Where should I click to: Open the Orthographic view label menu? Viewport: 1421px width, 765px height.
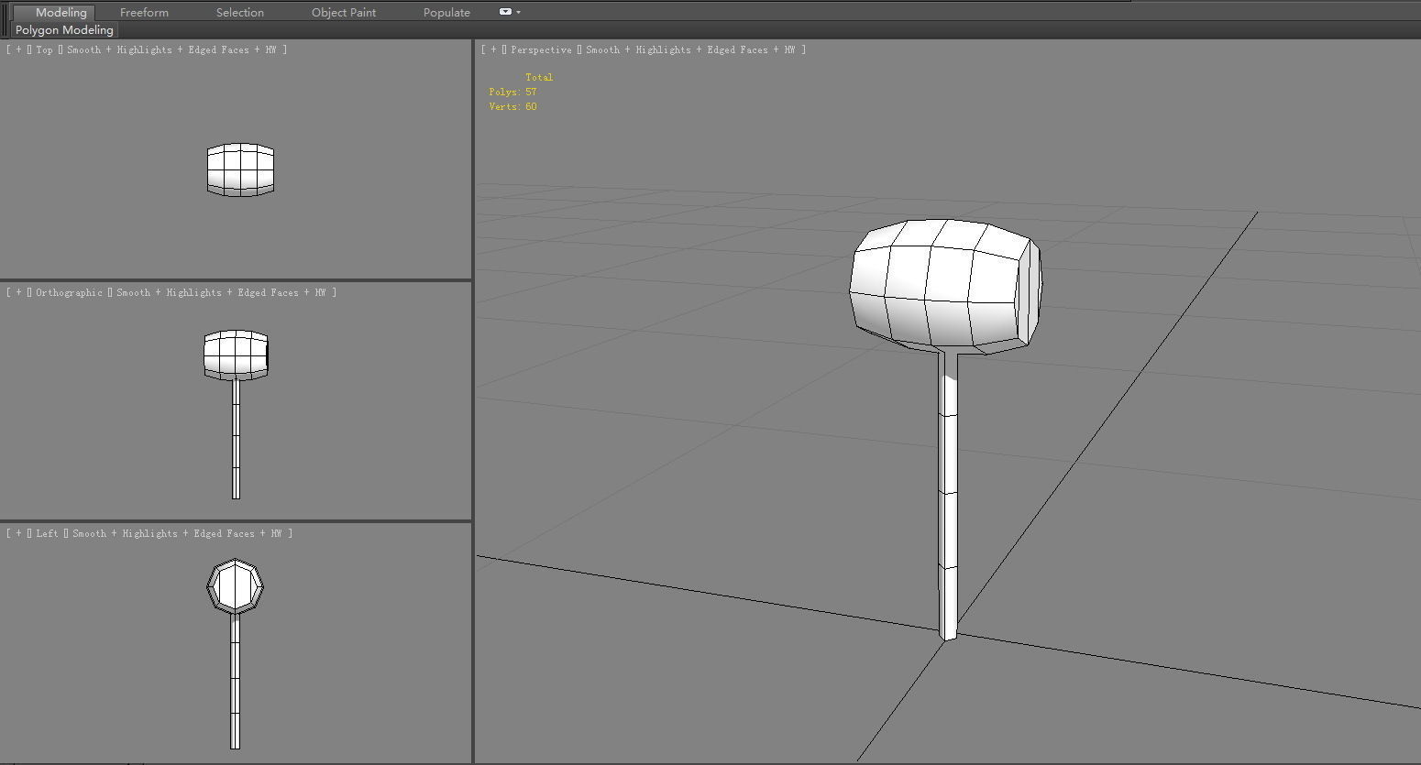click(x=69, y=292)
